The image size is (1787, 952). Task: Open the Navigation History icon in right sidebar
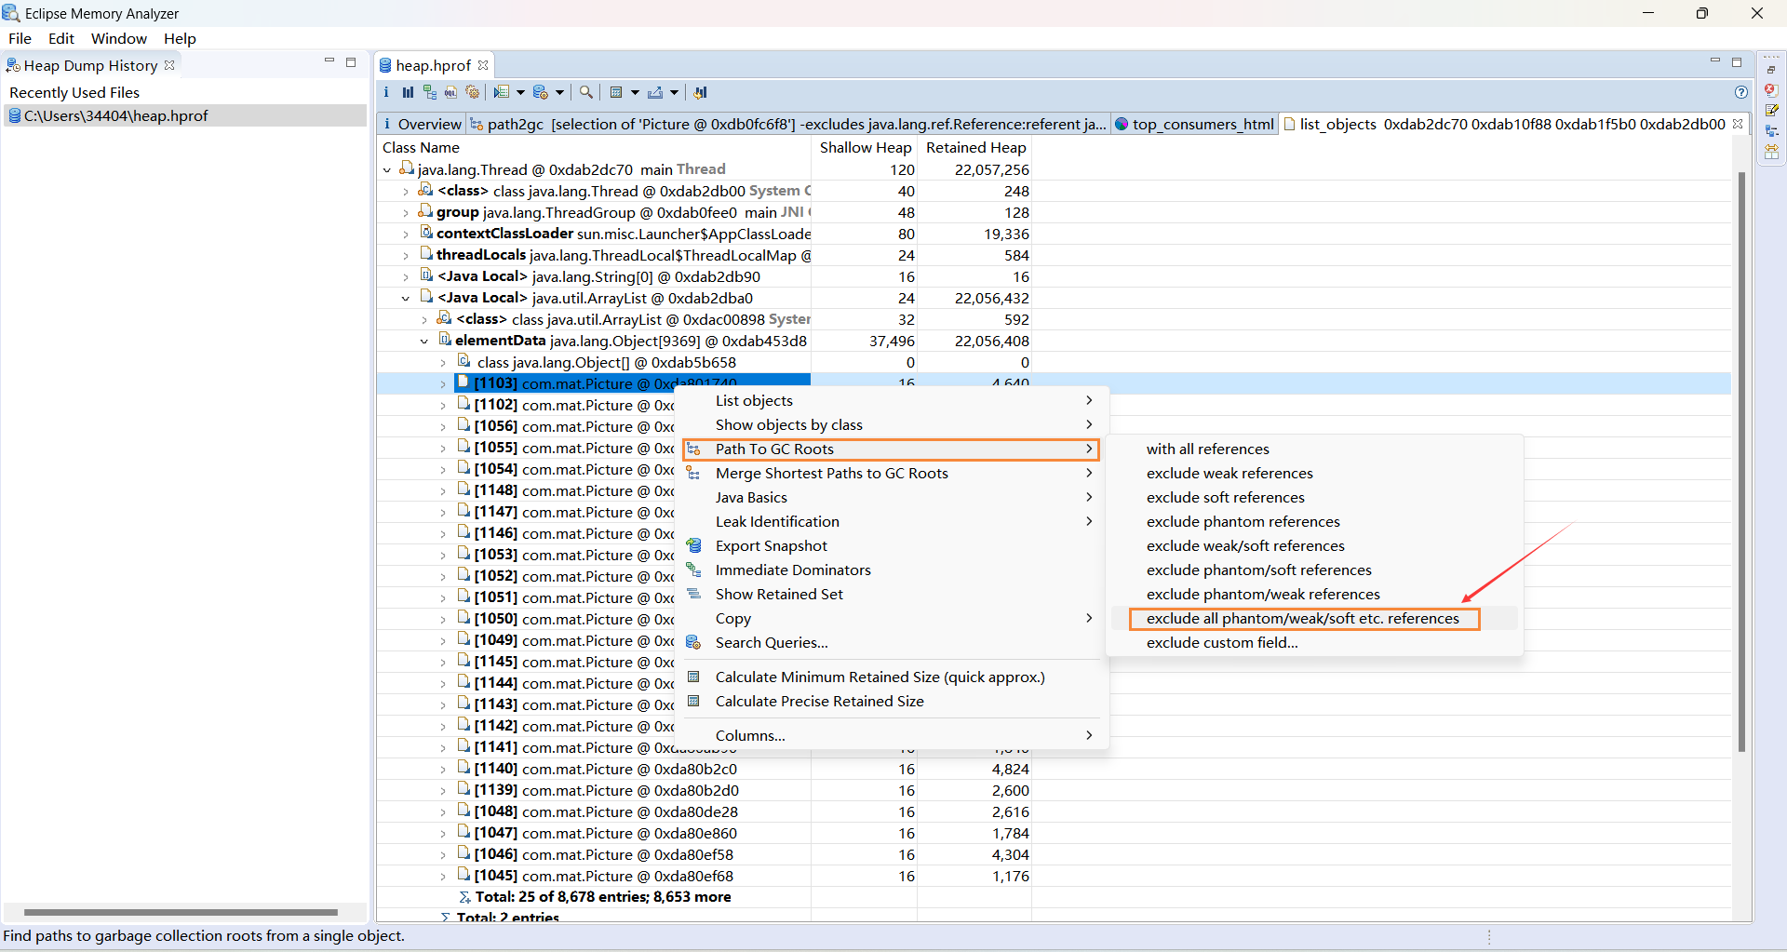pyautogui.click(x=1771, y=131)
